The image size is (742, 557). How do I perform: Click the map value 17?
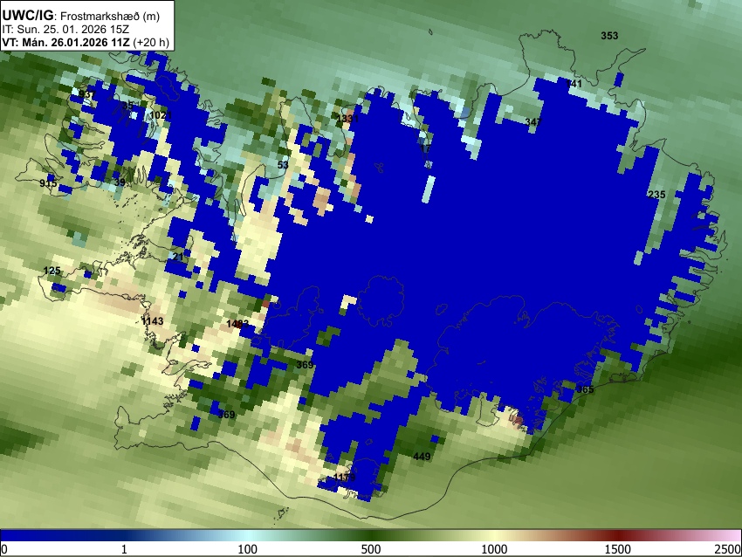(425, 148)
